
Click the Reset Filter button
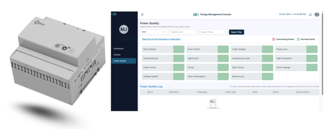click(x=236, y=32)
